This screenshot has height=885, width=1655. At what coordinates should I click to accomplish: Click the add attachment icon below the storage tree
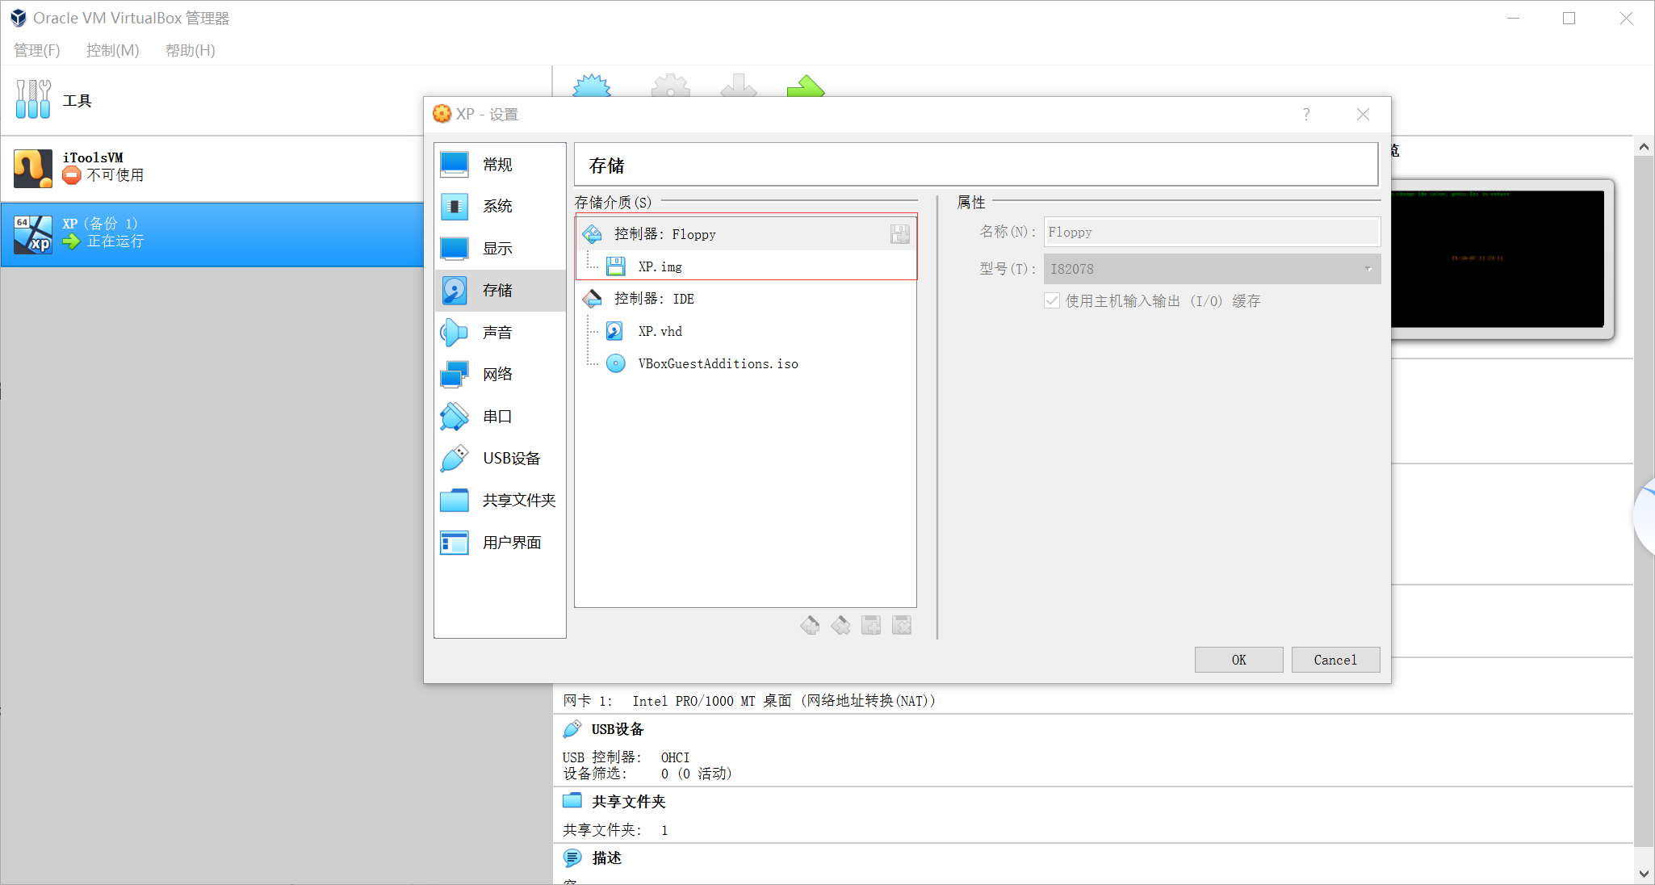(871, 625)
